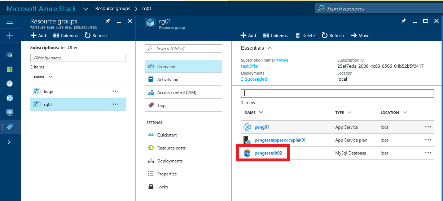The width and height of the screenshot is (443, 201).
Task: Click the Search resources box
Action: pos(379,9)
